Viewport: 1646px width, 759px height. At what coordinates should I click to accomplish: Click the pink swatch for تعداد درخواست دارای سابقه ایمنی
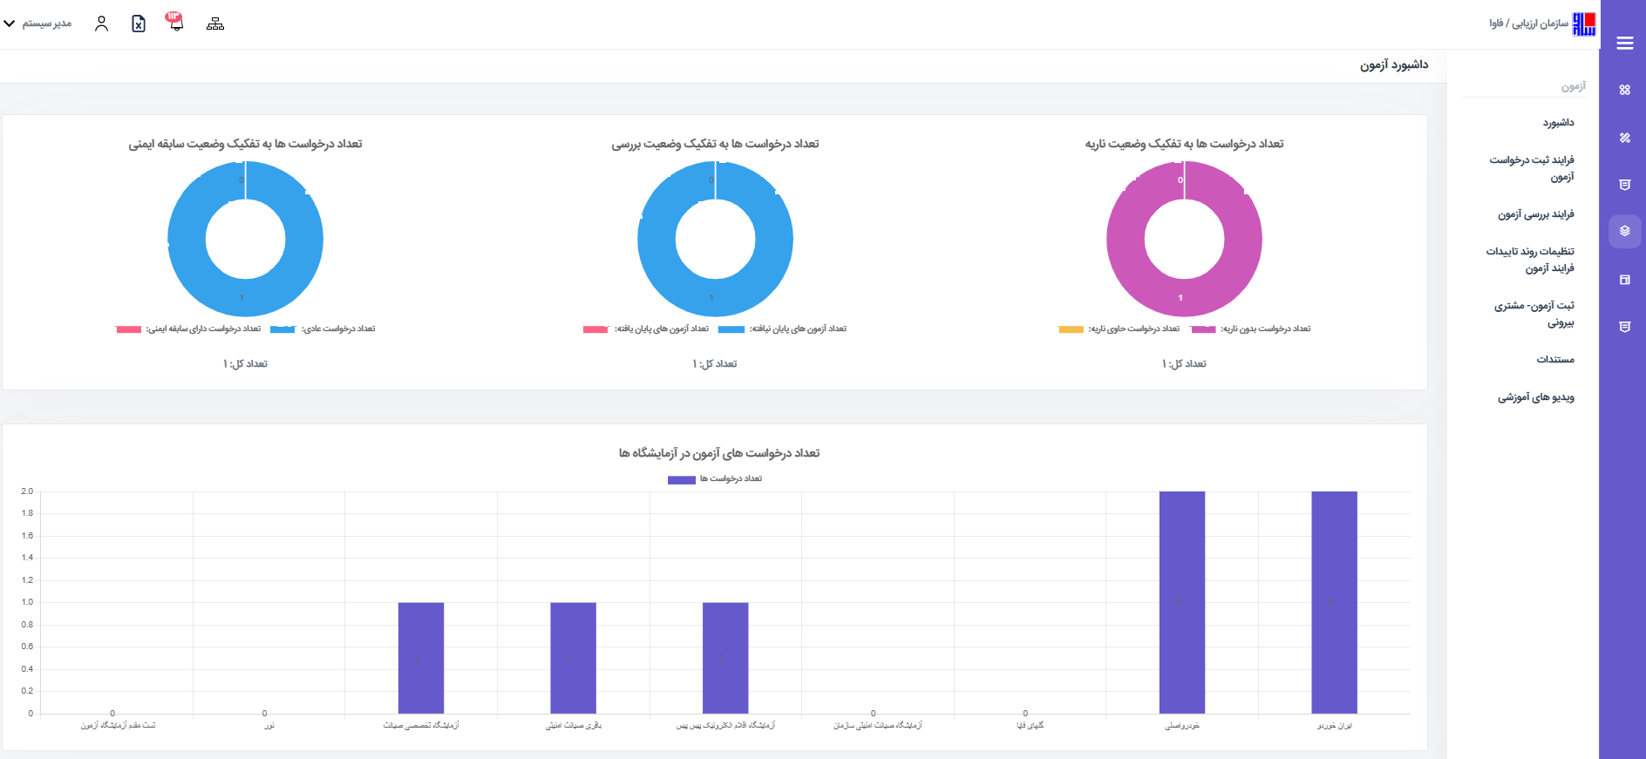(128, 329)
